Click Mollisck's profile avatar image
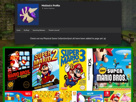 28,14
